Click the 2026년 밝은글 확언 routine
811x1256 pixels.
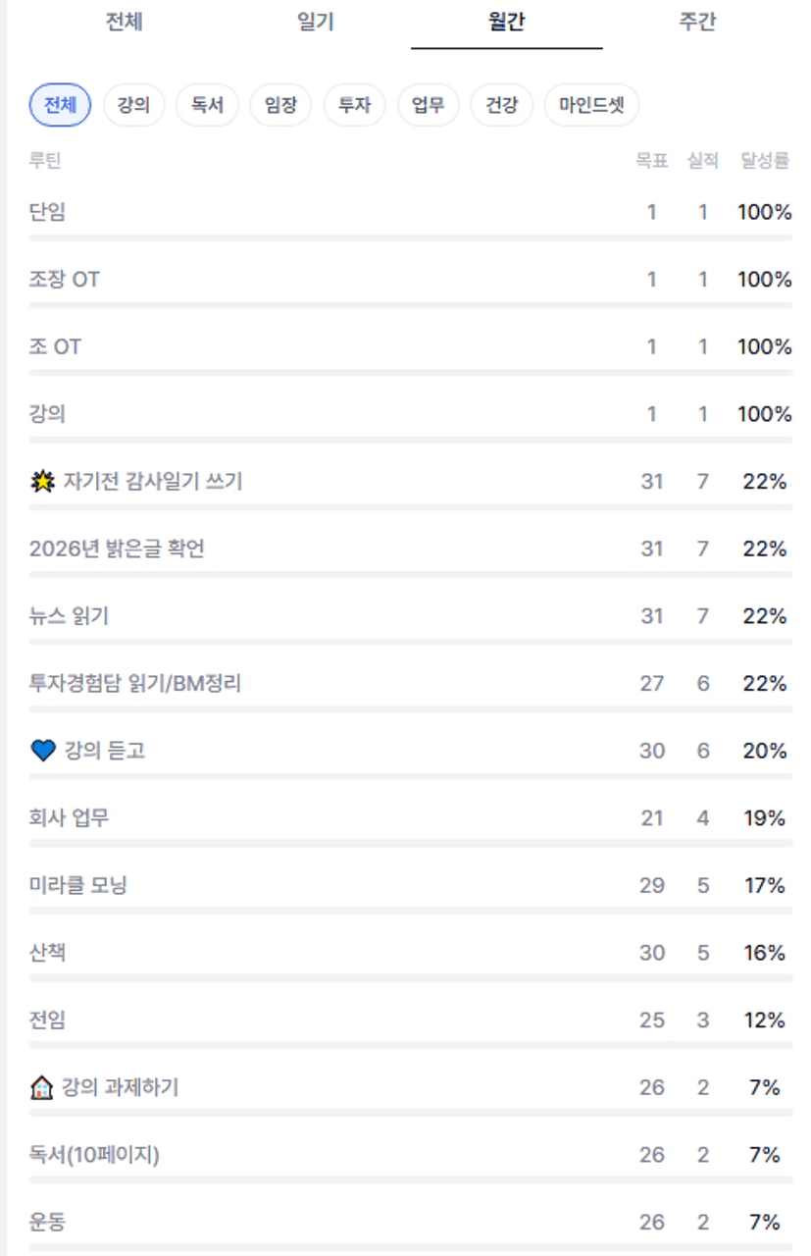coord(117,549)
